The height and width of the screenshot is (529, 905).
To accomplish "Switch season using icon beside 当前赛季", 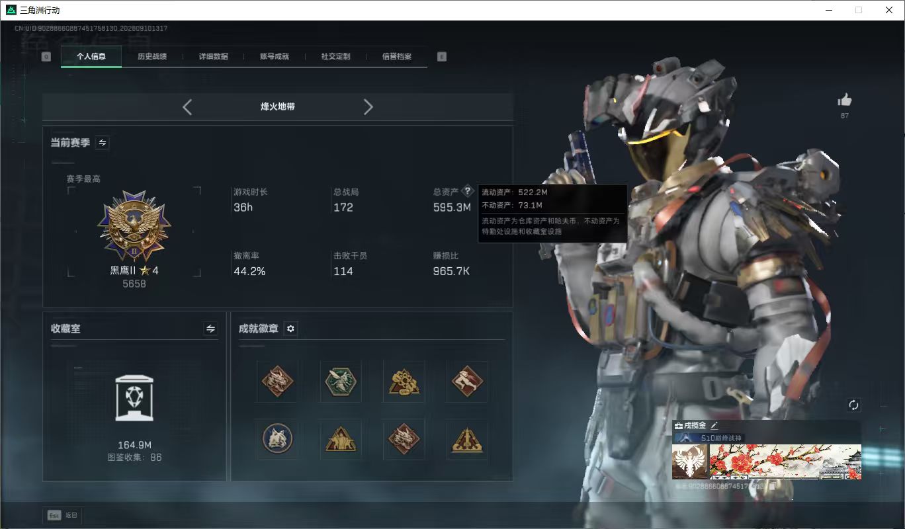I will [x=103, y=142].
